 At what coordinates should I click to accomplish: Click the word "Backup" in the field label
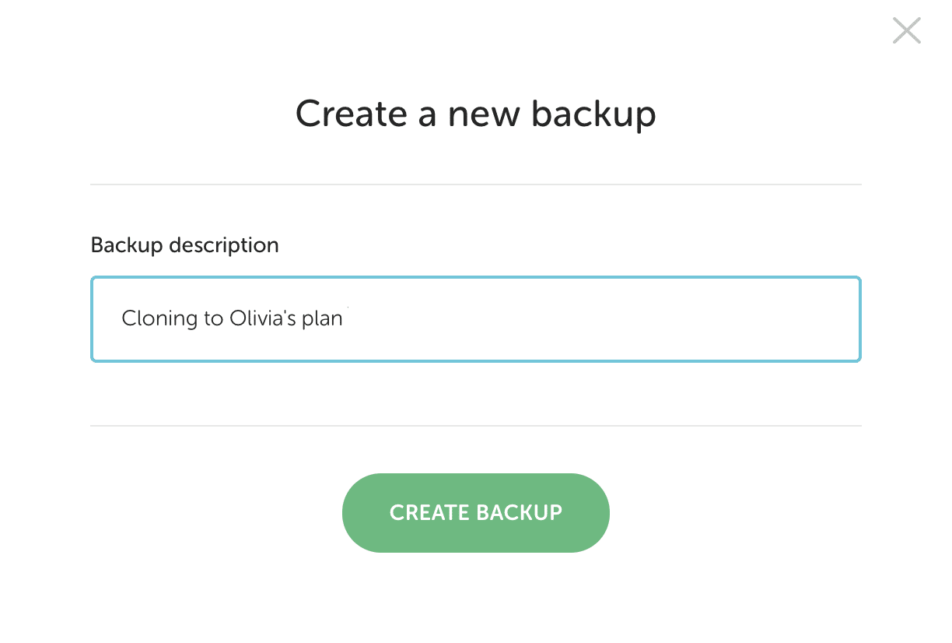click(x=127, y=245)
